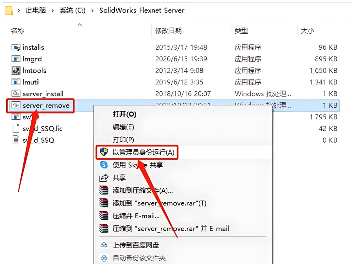Click the admin shield icon
The width and height of the screenshot is (353, 264).
(x=104, y=152)
